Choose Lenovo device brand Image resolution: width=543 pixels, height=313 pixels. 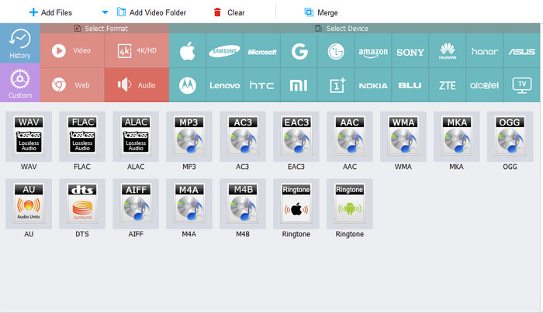[224, 85]
